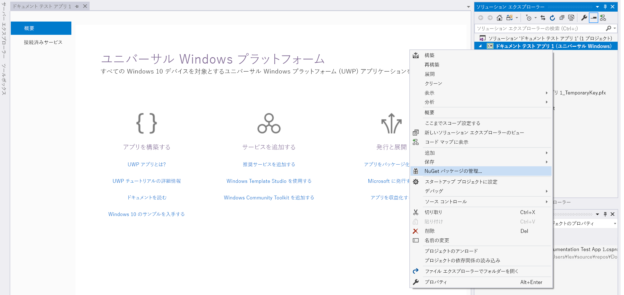Open the Pending Changes Filter dropdown arrow

point(535,18)
